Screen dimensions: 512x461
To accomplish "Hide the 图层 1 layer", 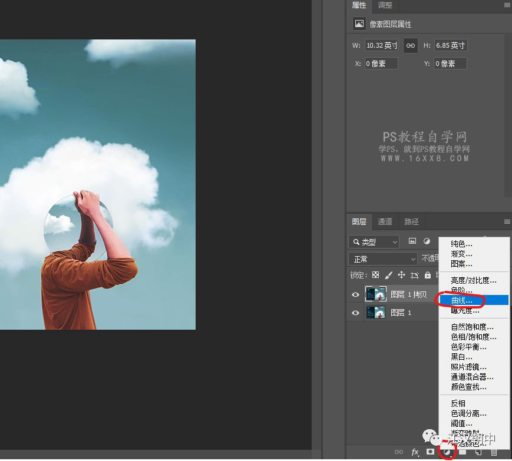I will (x=355, y=313).
